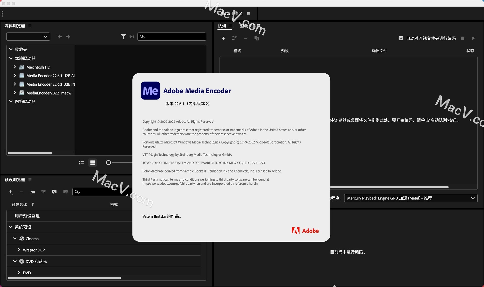This screenshot has height=287, width=484.
Task: Stop the queue encoding
Action: coord(462,38)
